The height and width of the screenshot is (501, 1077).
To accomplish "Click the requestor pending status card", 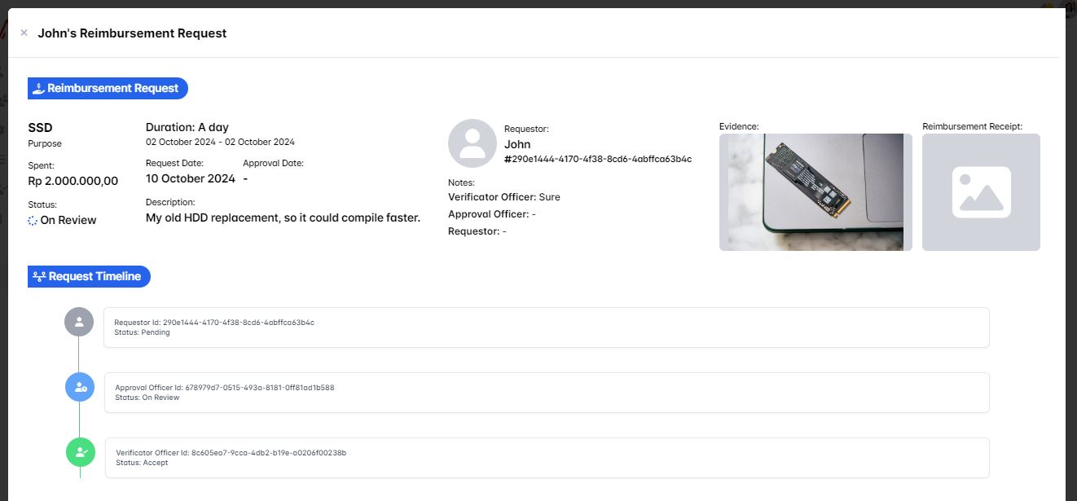I will coord(546,327).
